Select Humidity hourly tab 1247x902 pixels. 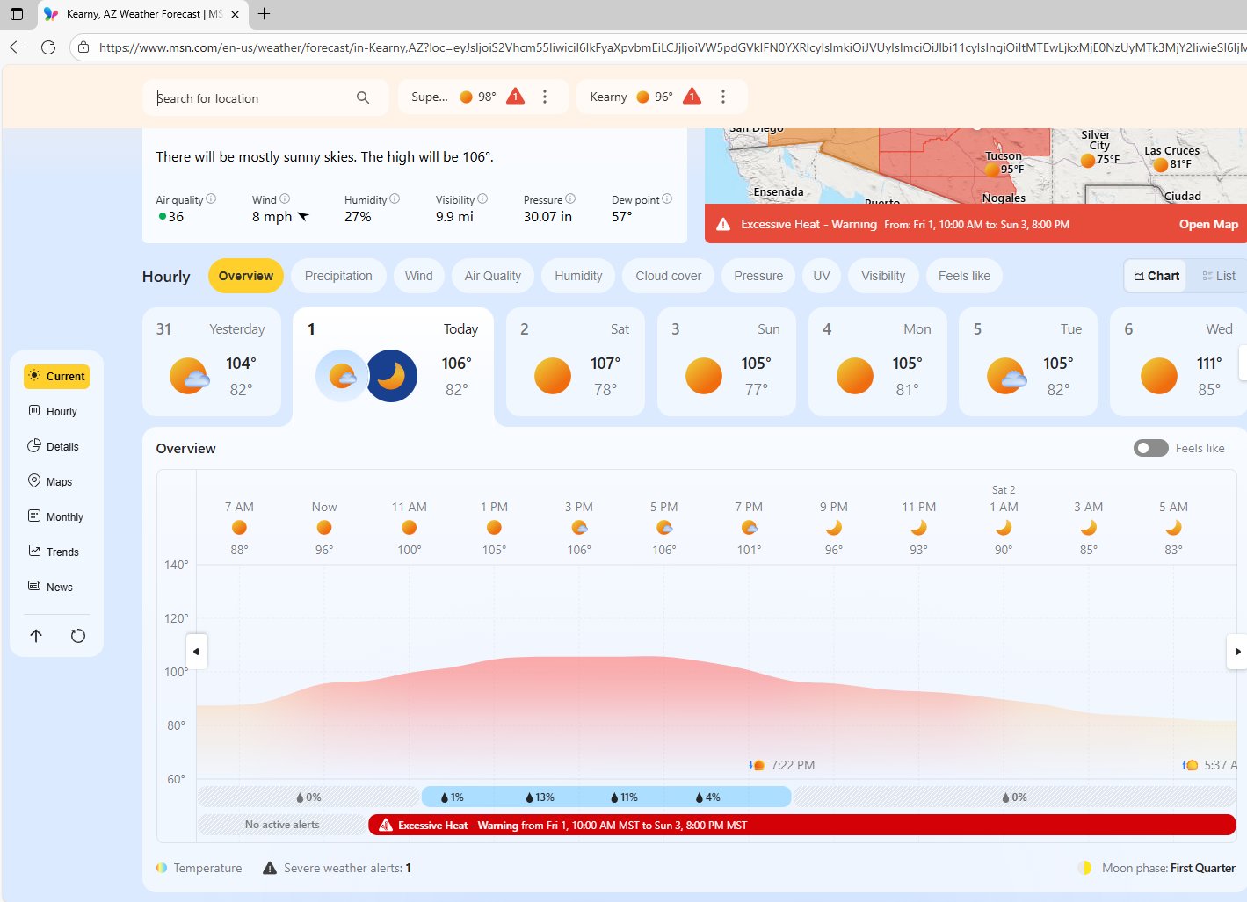point(578,276)
